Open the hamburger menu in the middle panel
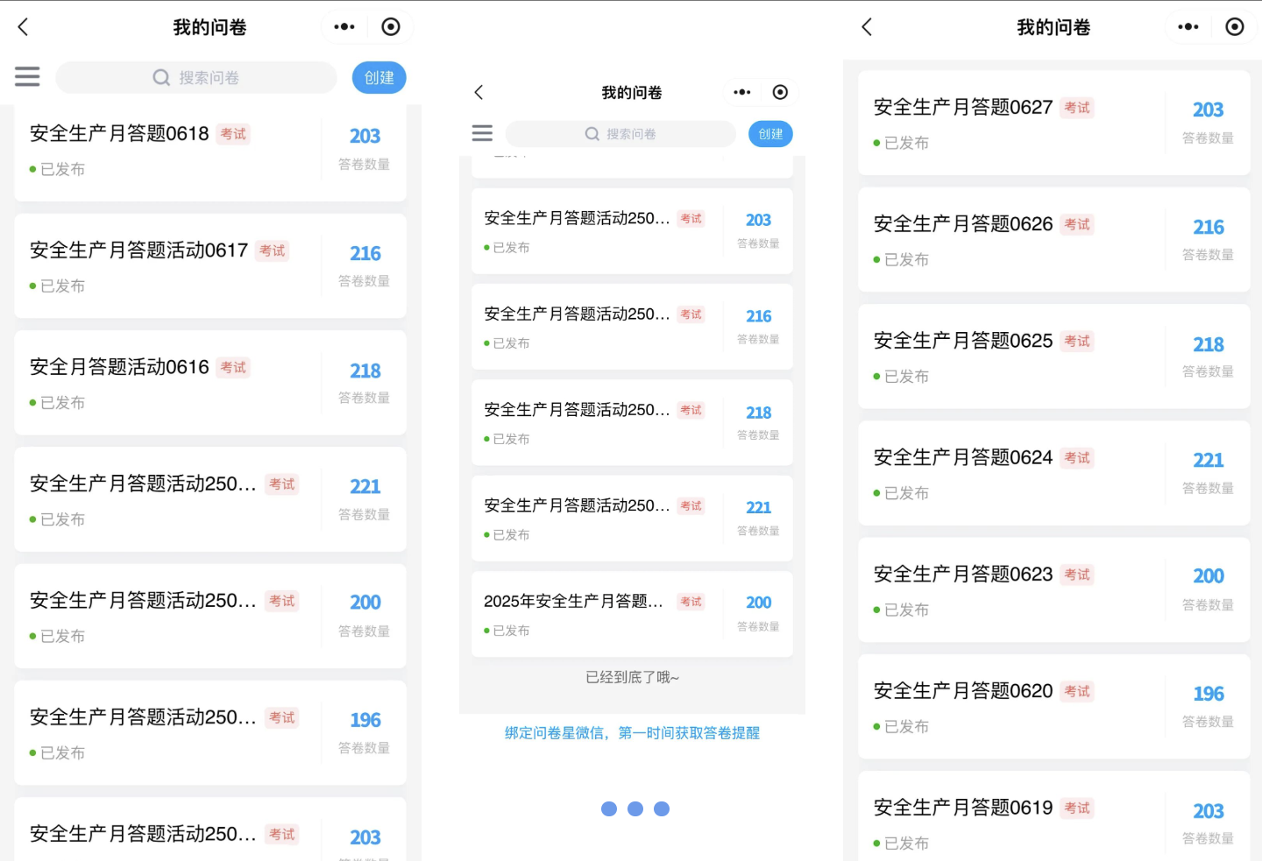 click(482, 133)
